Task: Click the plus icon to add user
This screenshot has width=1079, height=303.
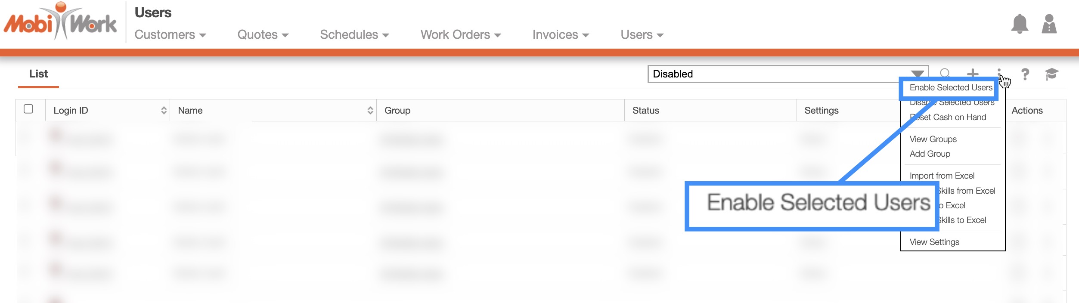Action: 973,74
